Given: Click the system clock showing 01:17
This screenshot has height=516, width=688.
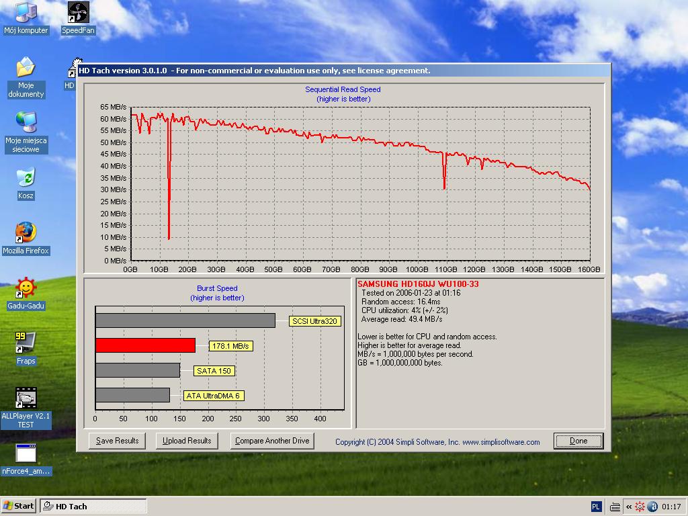Looking at the screenshot, I should (x=671, y=507).
